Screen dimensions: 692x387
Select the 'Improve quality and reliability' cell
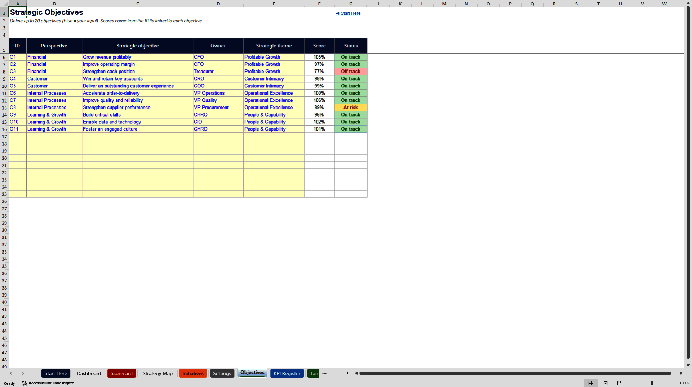(138, 100)
